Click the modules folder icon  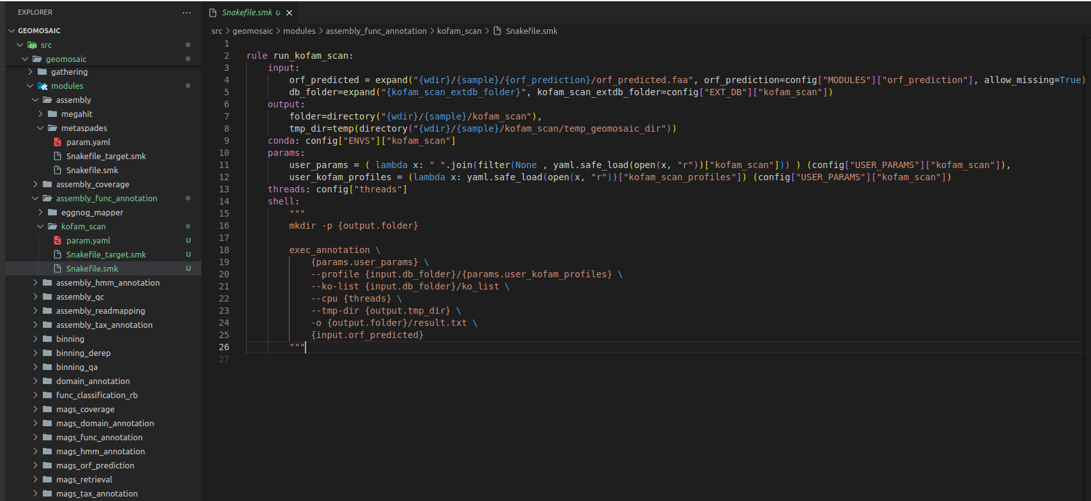[x=42, y=86]
